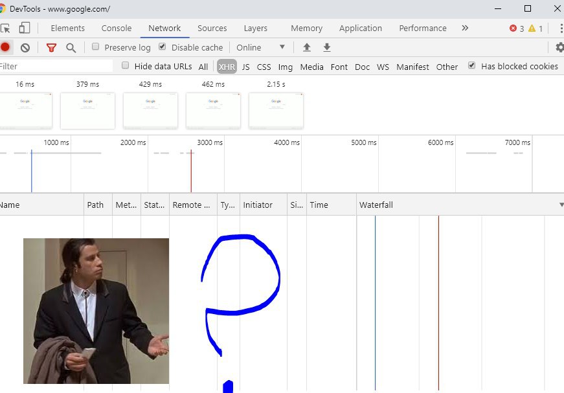Filter requests by CSS type

tap(264, 67)
